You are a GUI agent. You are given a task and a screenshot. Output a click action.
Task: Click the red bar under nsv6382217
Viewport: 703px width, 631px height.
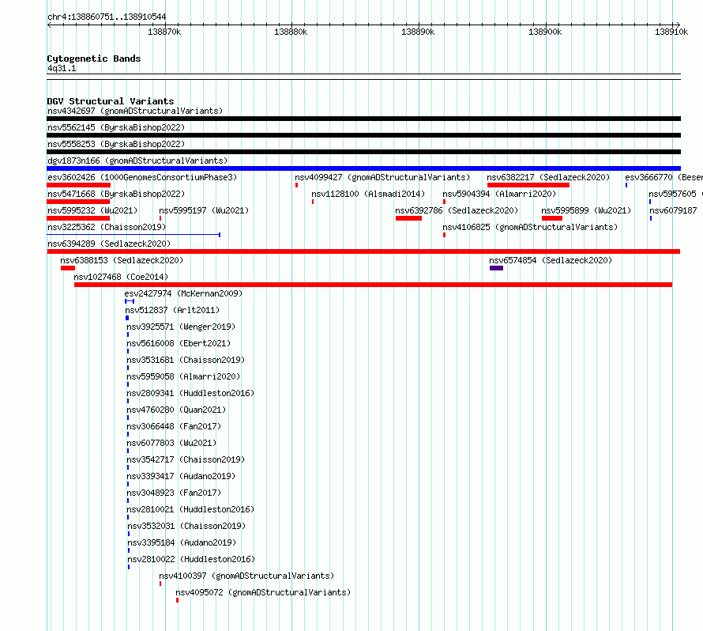(528, 185)
